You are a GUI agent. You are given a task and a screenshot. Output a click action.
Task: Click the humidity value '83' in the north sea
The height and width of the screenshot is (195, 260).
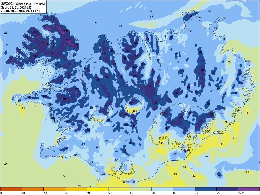tap(151, 17)
